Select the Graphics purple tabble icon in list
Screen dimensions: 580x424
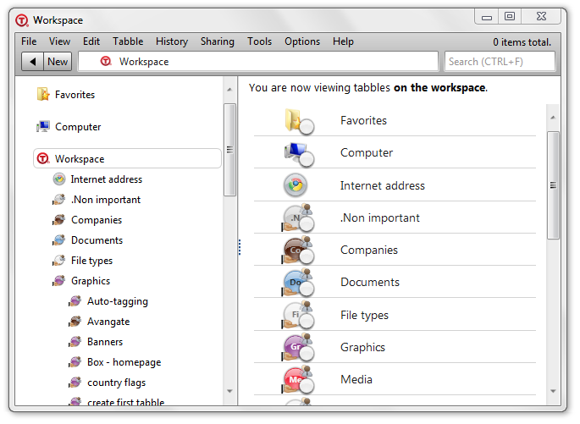[296, 347]
